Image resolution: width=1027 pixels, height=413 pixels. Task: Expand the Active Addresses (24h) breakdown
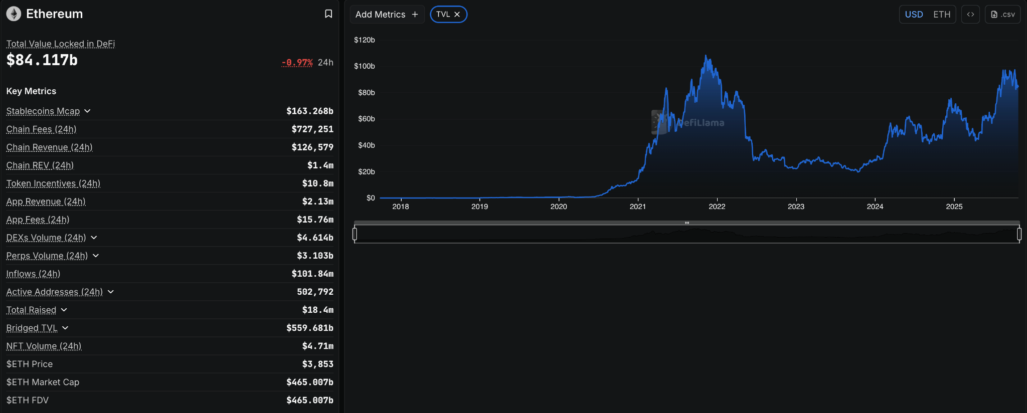[111, 292]
